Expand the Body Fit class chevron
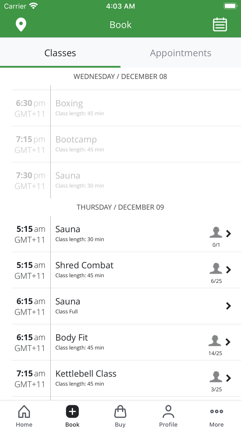Viewport: 241px width, 429px height. [x=228, y=342]
